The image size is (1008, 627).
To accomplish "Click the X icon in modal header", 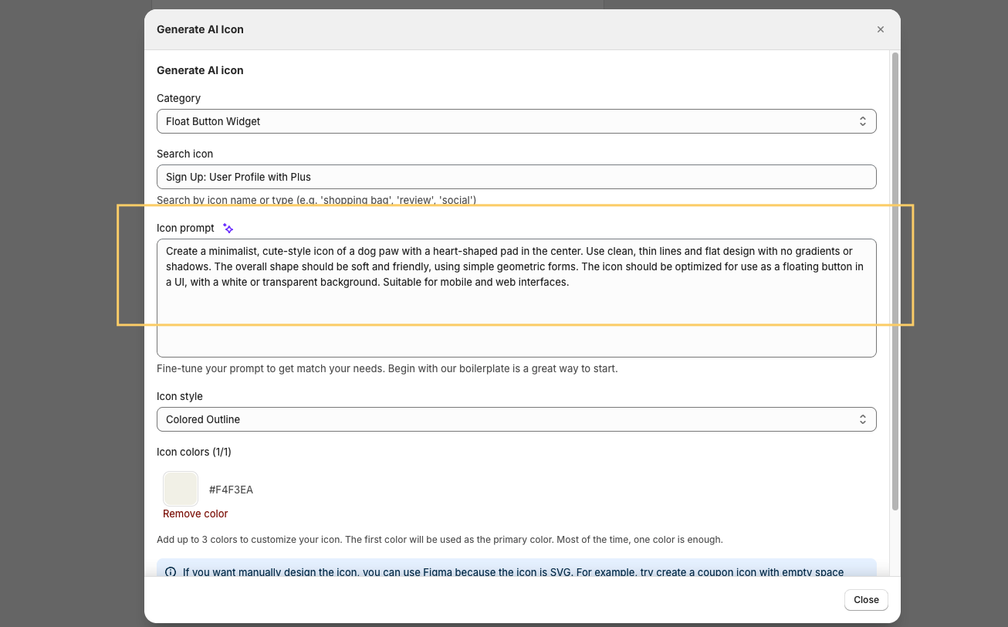I will [880, 29].
